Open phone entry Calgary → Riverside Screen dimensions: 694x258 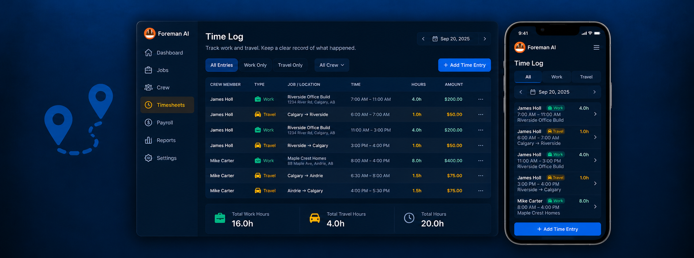tap(558, 137)
